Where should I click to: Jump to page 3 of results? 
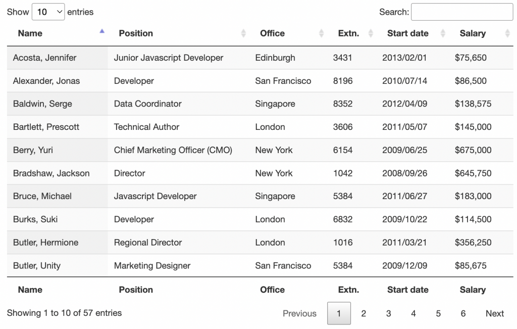coord(388,313)
